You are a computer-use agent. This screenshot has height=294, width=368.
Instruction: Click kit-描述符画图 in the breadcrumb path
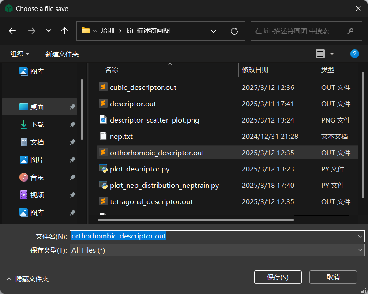click(148, 31)
